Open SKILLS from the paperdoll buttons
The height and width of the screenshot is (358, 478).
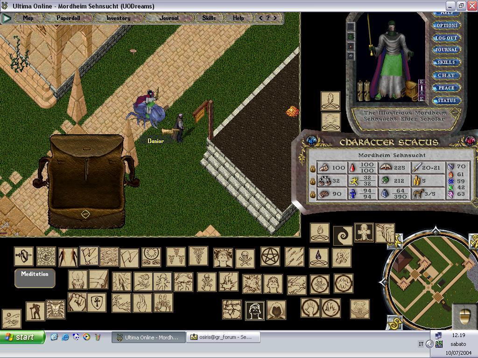click(x=447, y=62)
